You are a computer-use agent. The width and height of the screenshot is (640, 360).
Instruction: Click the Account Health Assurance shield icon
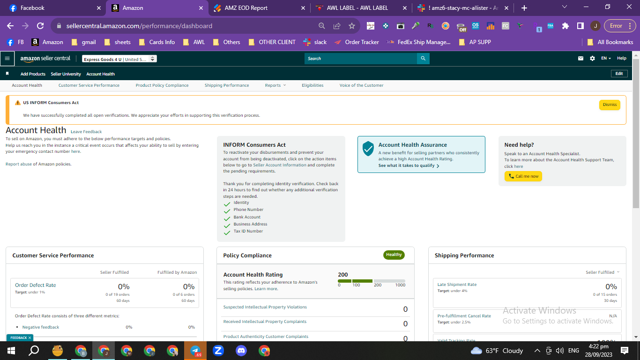[368, 149]
